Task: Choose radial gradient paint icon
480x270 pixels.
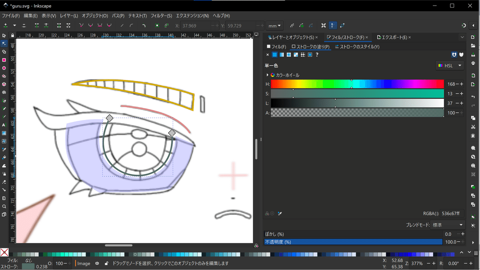Action: [289, 55]
